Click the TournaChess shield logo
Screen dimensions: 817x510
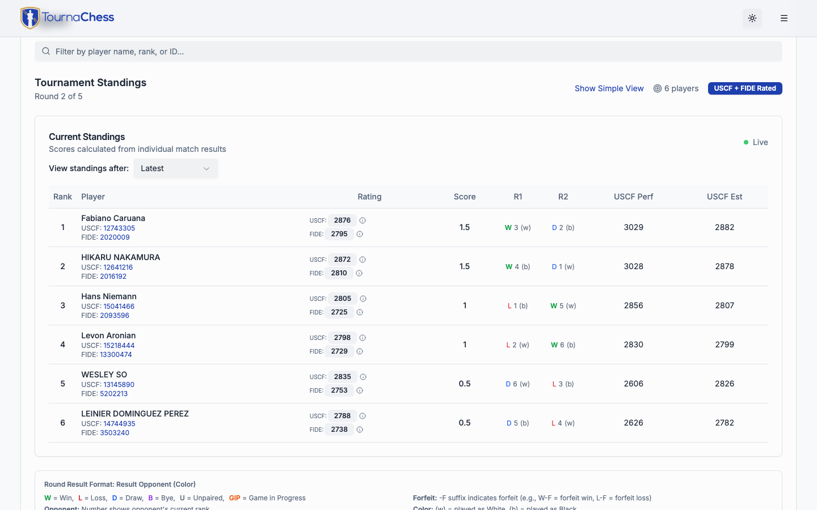pyautogui.click(x=30, y=18)
